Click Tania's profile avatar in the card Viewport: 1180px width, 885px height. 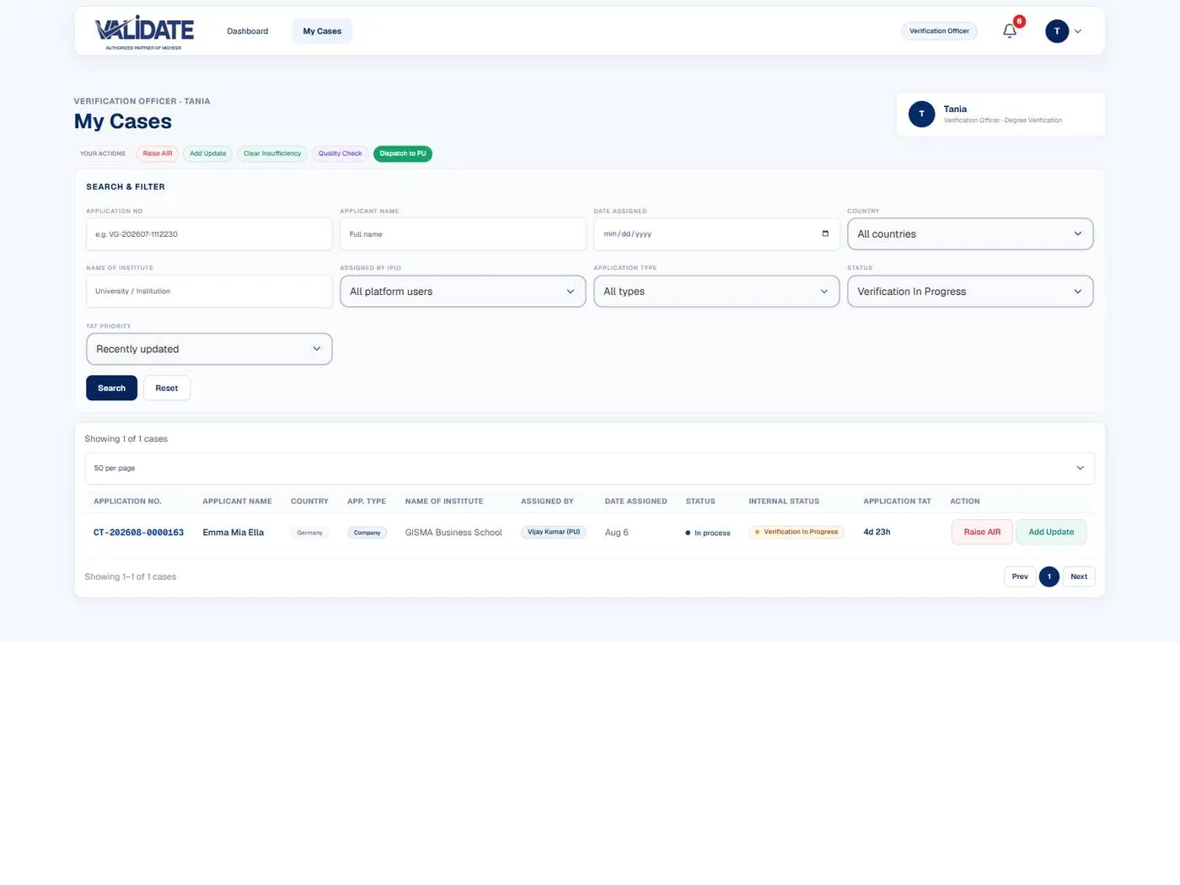coord(921,114)
